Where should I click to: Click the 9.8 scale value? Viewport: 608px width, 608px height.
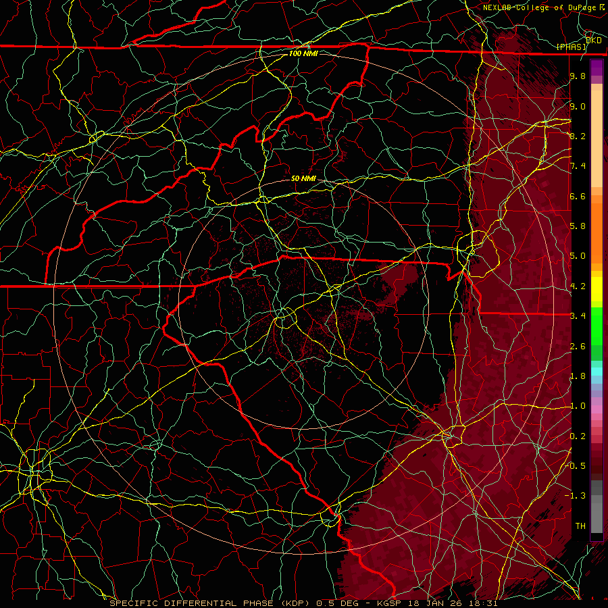tap(578, 76)
